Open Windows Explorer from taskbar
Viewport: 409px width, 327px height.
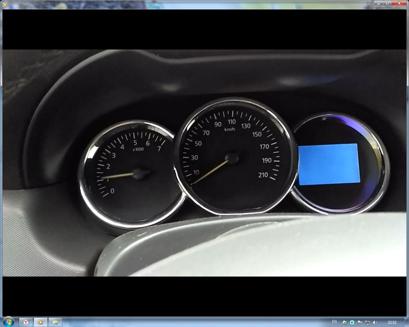tap(55, 322)
